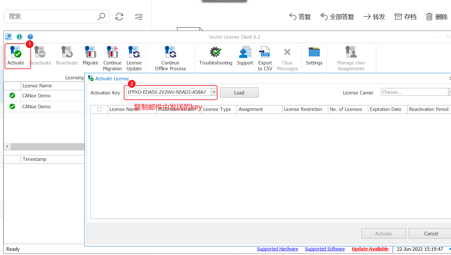The width and height of the screenshot is (451, 255).
Task: Open the License Carrier Choose combo box
Action: click(x=416, y=92)
